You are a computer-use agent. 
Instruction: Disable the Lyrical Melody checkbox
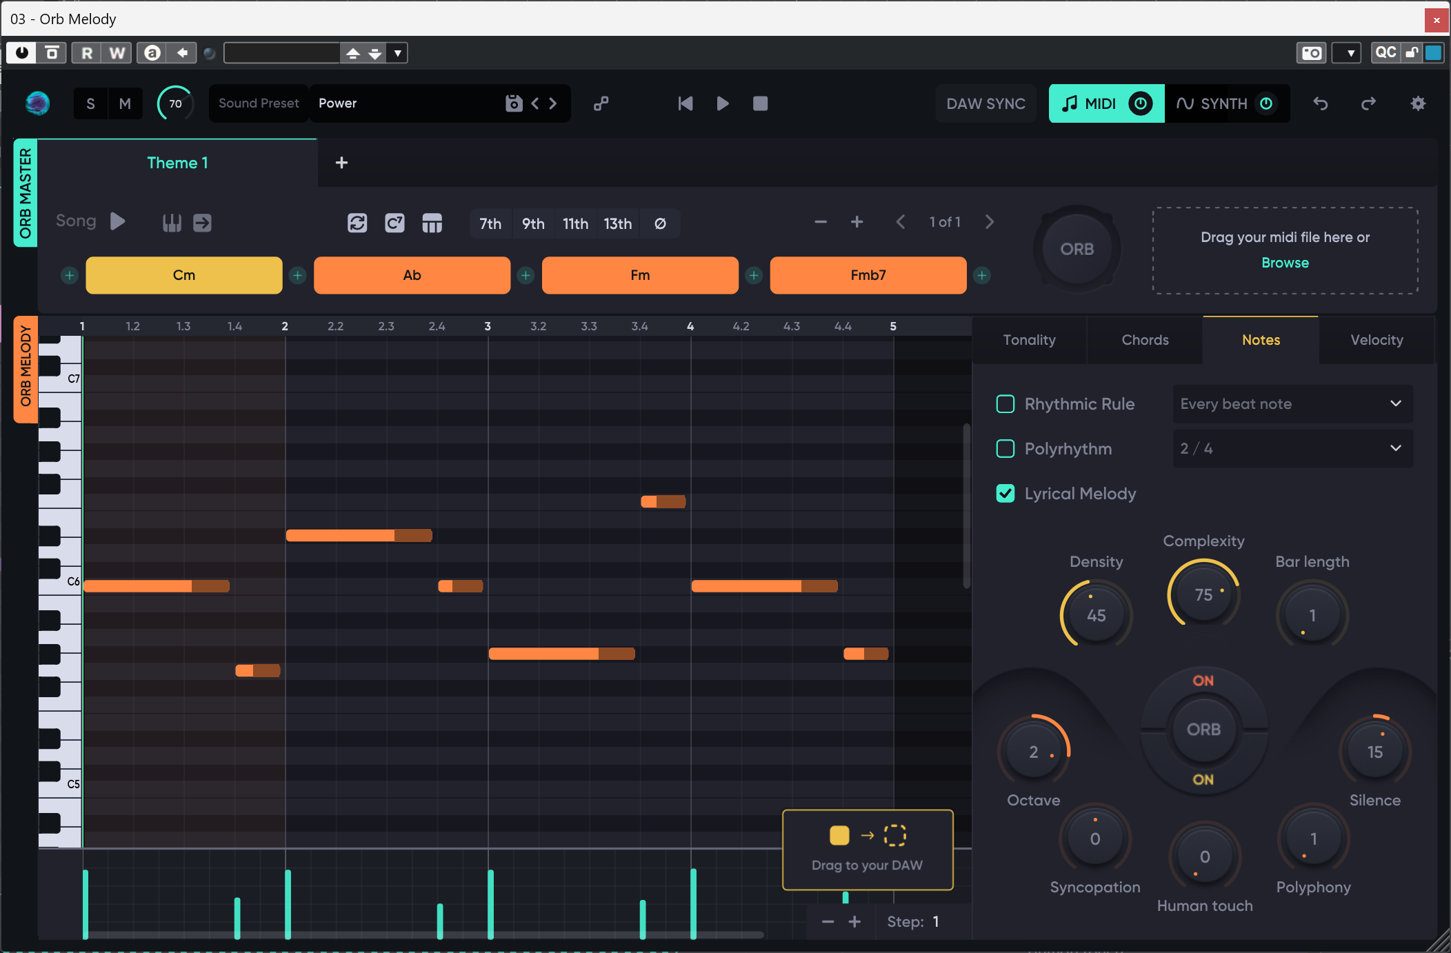pyautogui.click(x=1006, y=493)
